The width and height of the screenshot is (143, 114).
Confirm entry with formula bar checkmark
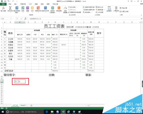pos(21,19)
